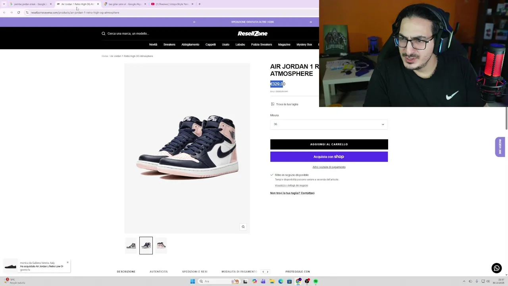Open Altre opzioni di pagamento link
The width and height of the screenshot is (508, 286).
coord(329,167)
